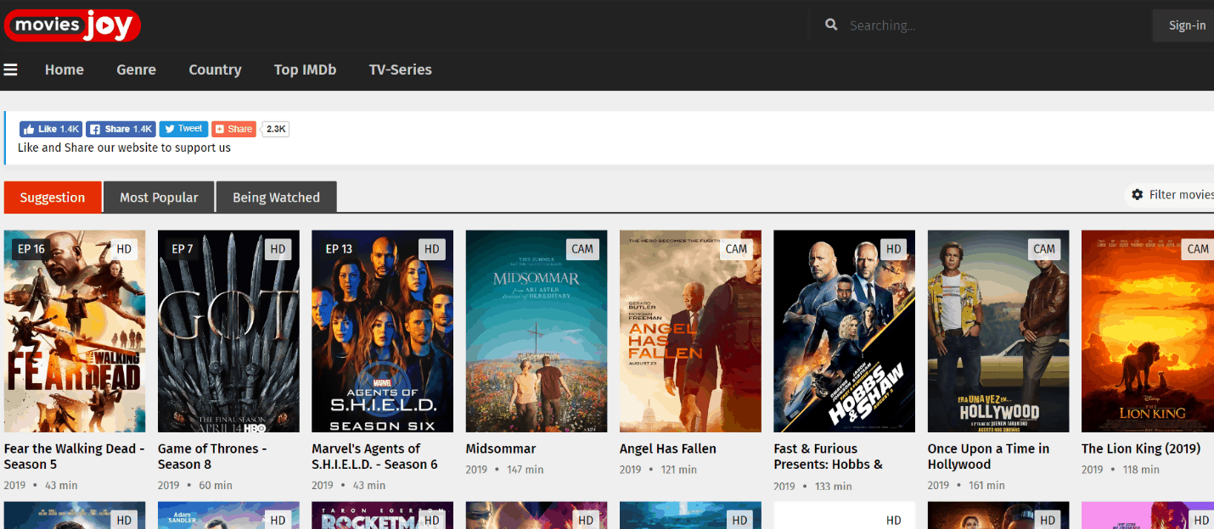The image size is (1214, 529).
Task: Click the Twitter Tweet button
Action: tap(183, 129)
